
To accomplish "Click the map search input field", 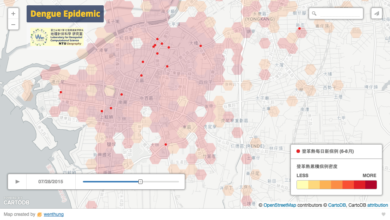I will [x=340, y=14].
